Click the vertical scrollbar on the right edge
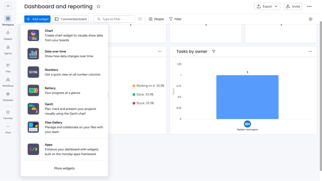Image resolution: width=322 pixels, height=181 pixels. coord(321,96)
